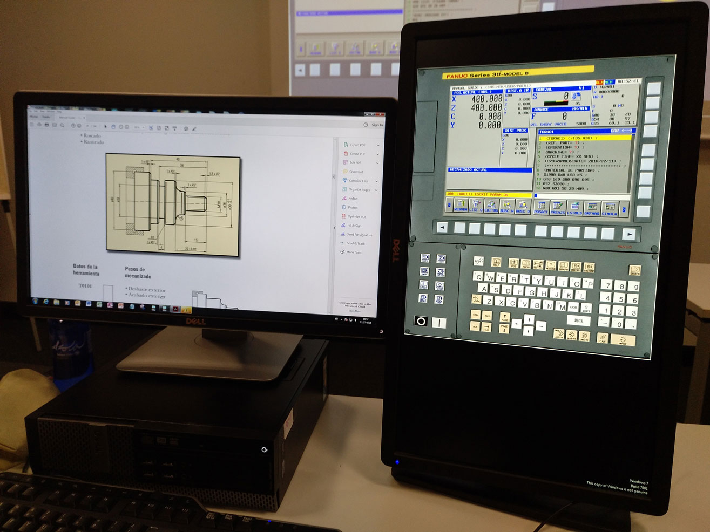The image size is (710, 532).
Task: Hit the RESET key on MDI panel
Action: point(479,261)
